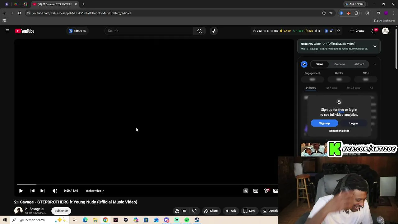398x224 pixels.
Task: Select the Overview tab in vidIQ
Action: [340, 64]
